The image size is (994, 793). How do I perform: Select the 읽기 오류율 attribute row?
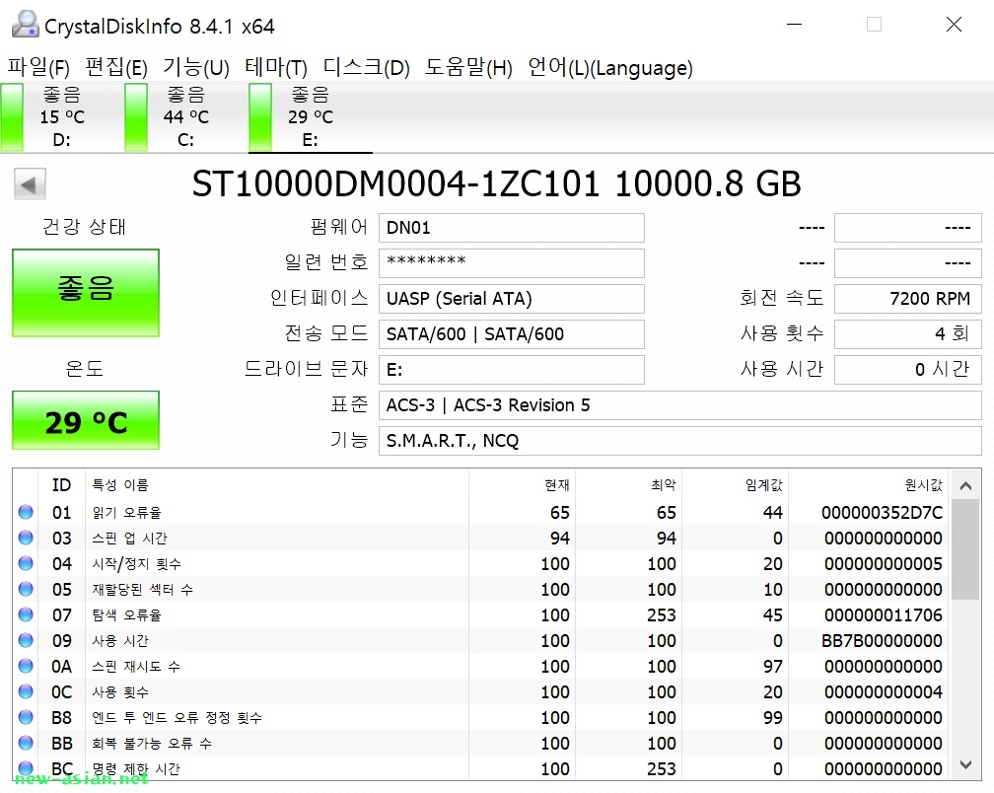point(482,512)
